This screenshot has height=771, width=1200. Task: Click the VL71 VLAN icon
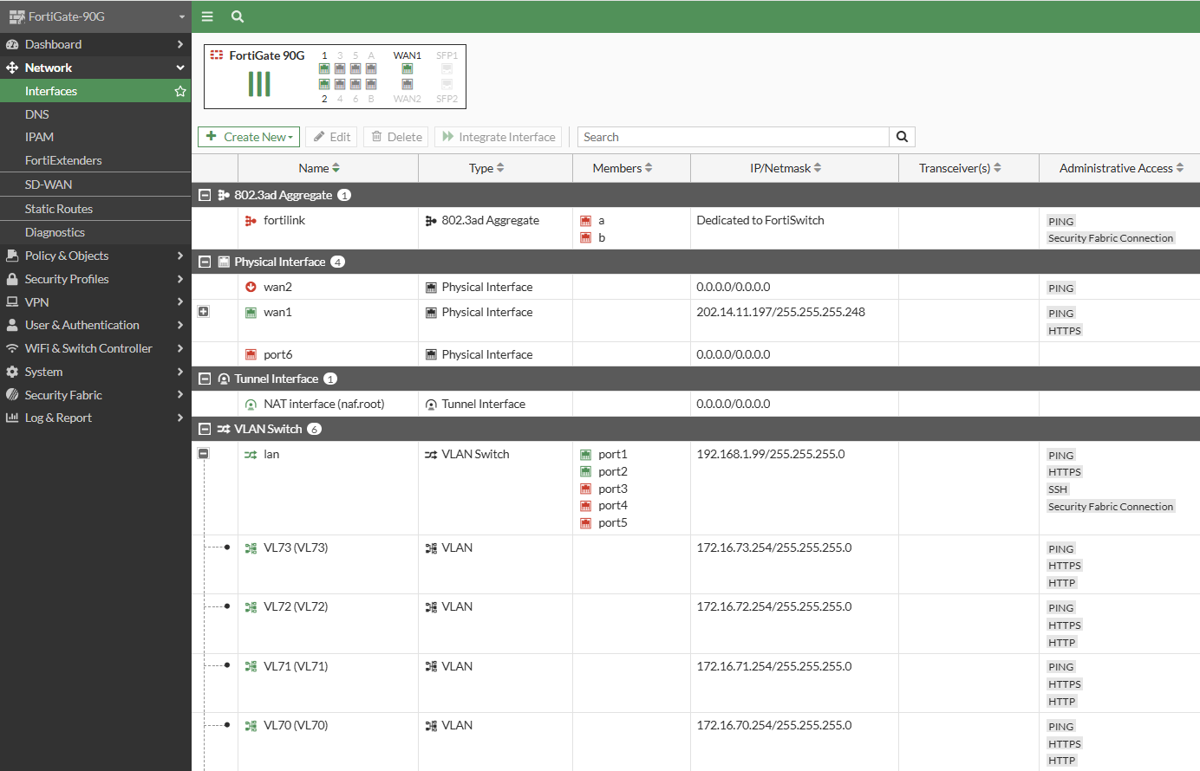[x=251, y=667]
